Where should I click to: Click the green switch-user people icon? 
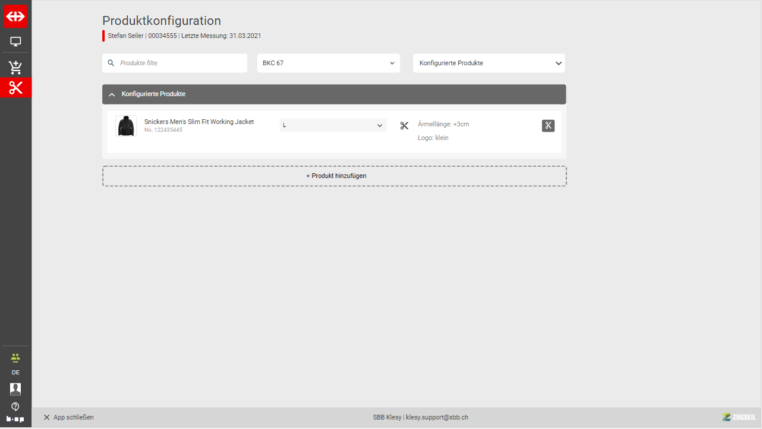(15, 357)
